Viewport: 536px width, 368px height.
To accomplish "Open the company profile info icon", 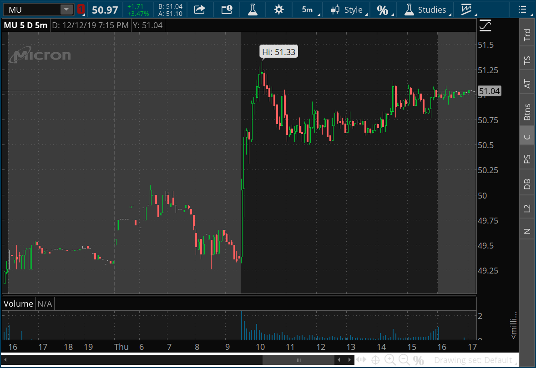I will point(227,10).
